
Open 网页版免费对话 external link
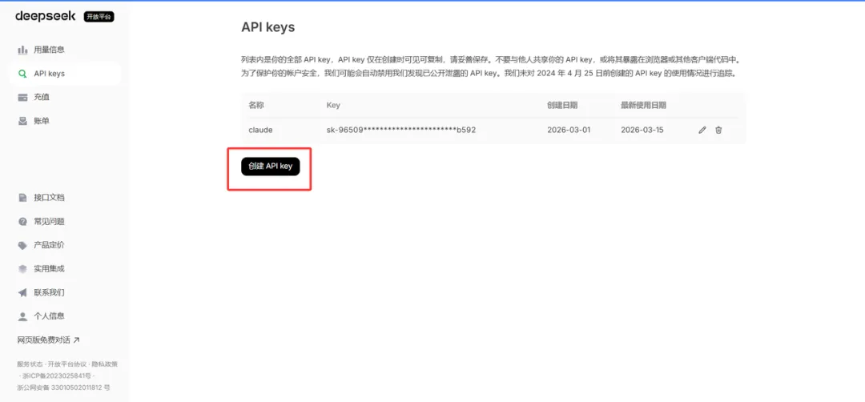49,340
